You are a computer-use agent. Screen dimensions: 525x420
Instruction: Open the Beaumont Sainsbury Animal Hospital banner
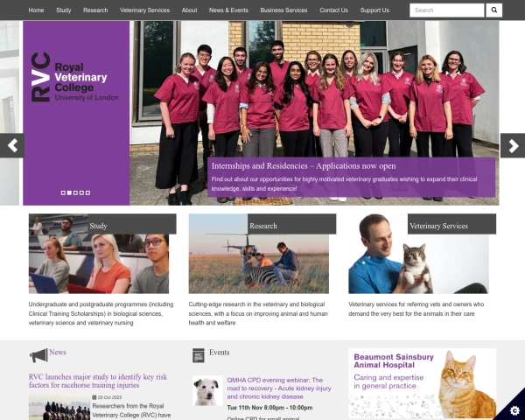[x=423, y=383]
